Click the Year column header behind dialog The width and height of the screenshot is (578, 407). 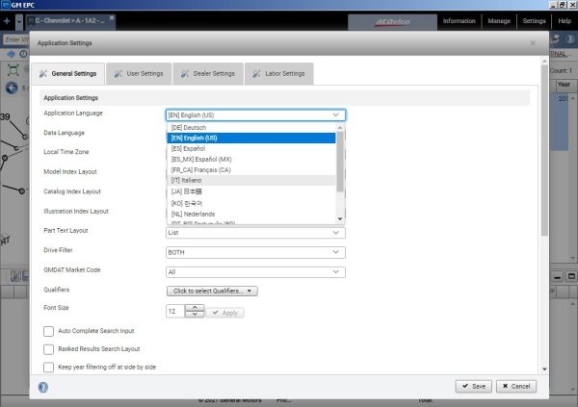click(x=564, y=85)
